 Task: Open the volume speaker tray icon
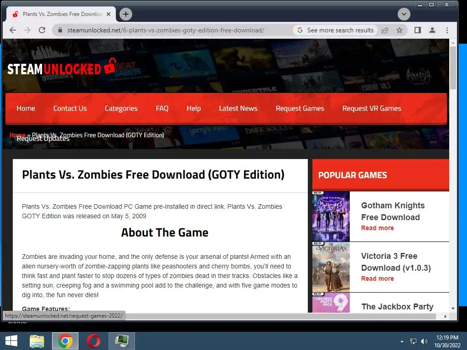point(424,341)
